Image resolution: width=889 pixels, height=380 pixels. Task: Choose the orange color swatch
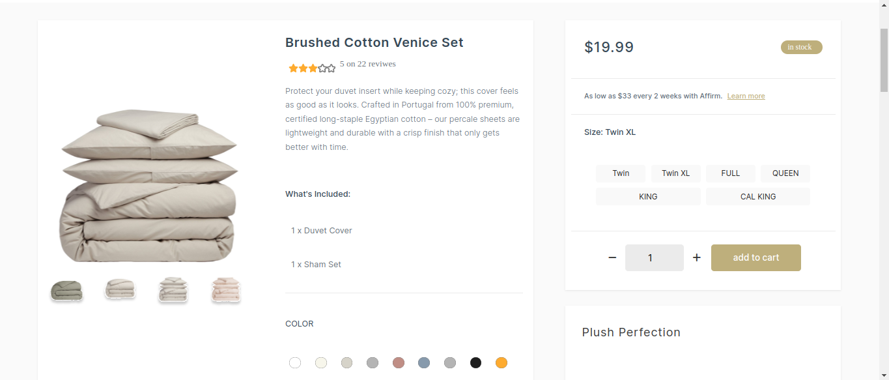[x=501, y=363]
